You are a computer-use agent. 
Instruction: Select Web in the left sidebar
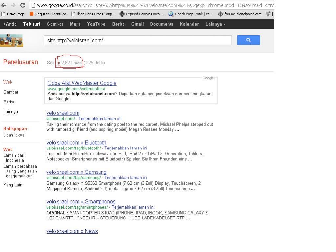[8, 82]
